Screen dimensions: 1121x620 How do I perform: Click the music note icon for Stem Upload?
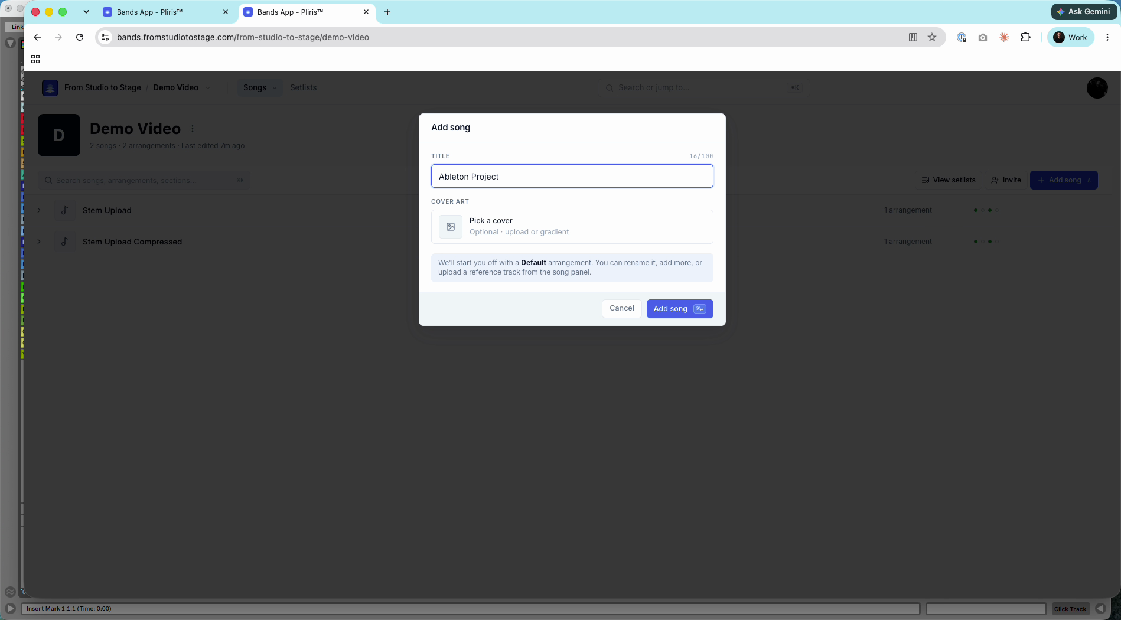(x=65, y=210)
